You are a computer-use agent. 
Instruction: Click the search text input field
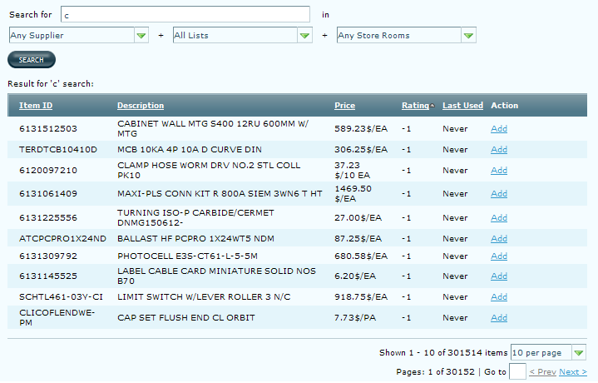pyautogui.click(x=185, y=15)
